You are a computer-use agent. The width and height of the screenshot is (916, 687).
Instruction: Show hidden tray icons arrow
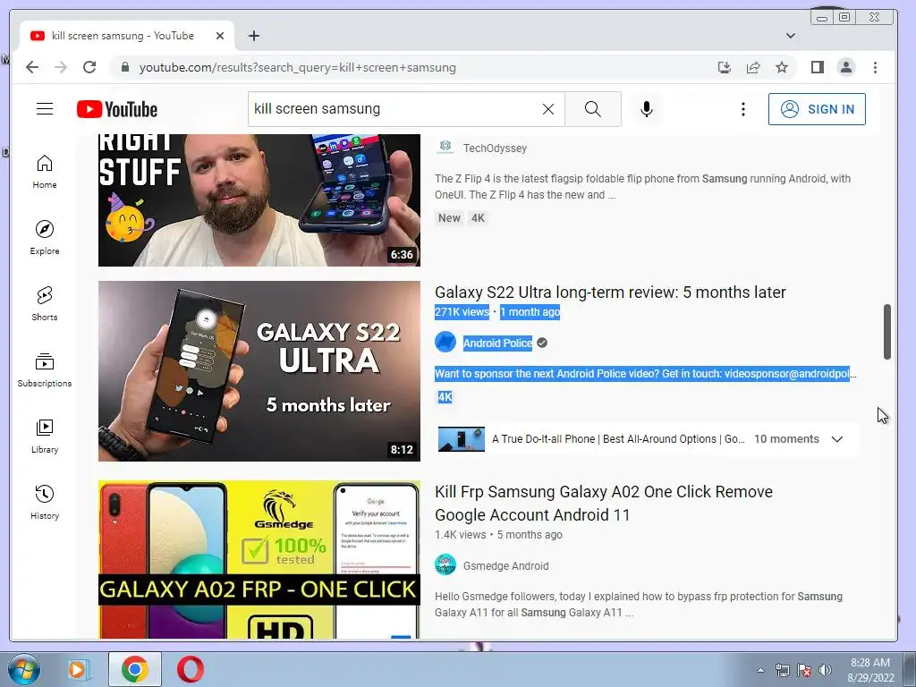(760, 670)
